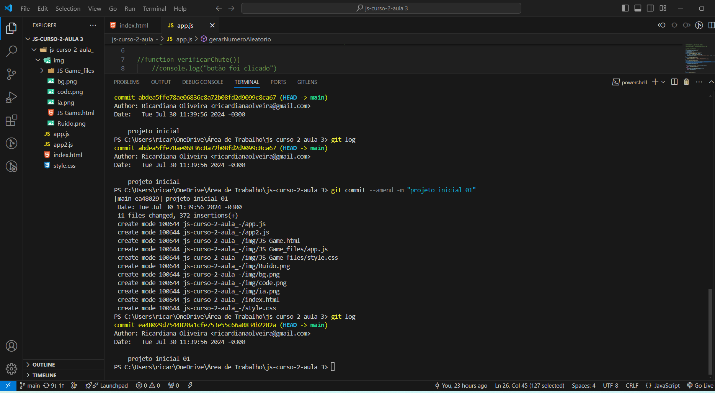Image resolution: width=715 pixels, height=393 pixels.
Task: Open the Accounts menu icon
Action: point(11,346)
